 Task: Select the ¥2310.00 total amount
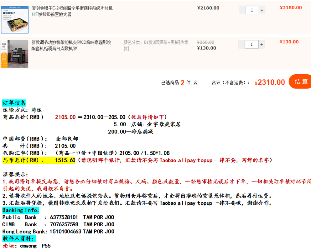[270, 82]
